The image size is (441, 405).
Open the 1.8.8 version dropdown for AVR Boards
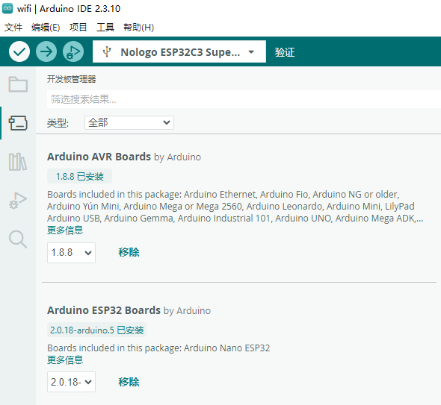click(71, 253)
